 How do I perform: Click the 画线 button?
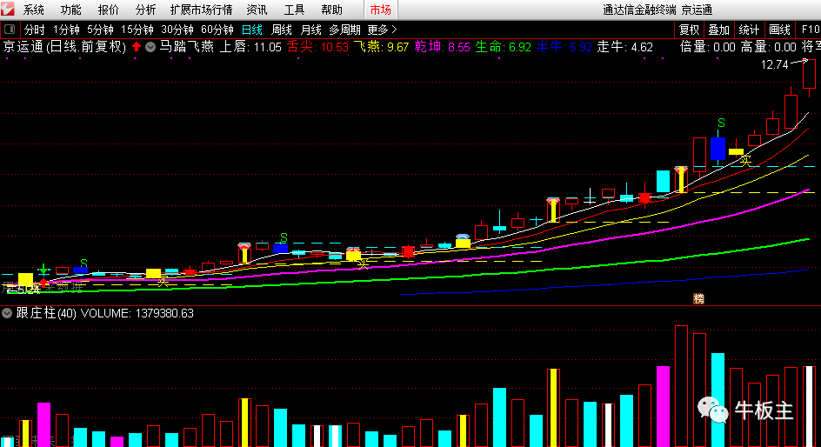[779, 30]
